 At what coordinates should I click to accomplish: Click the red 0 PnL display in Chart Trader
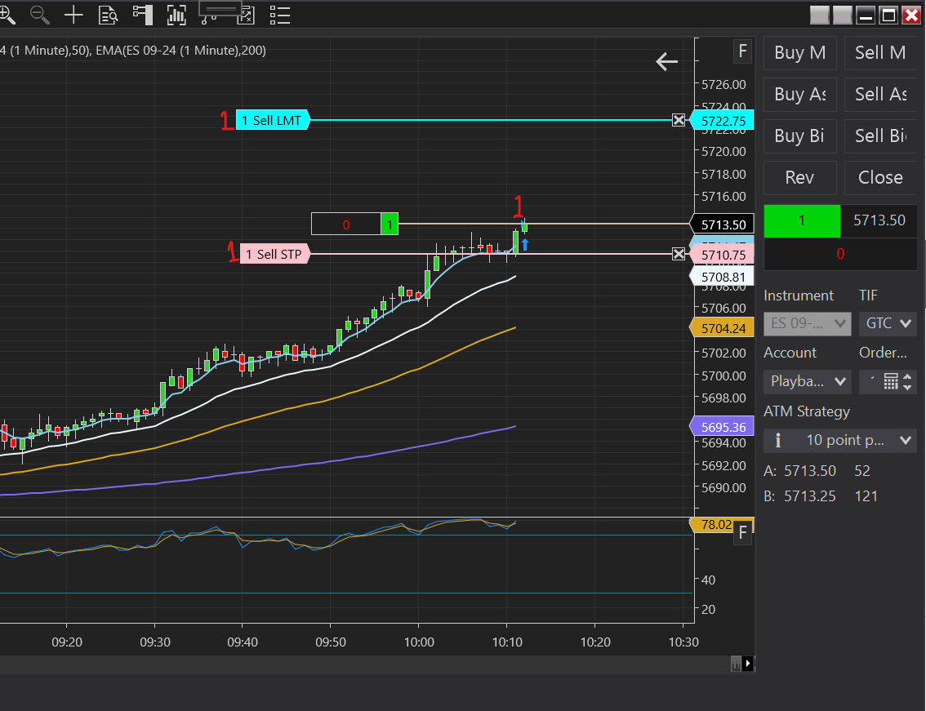(x=840, y=254)
